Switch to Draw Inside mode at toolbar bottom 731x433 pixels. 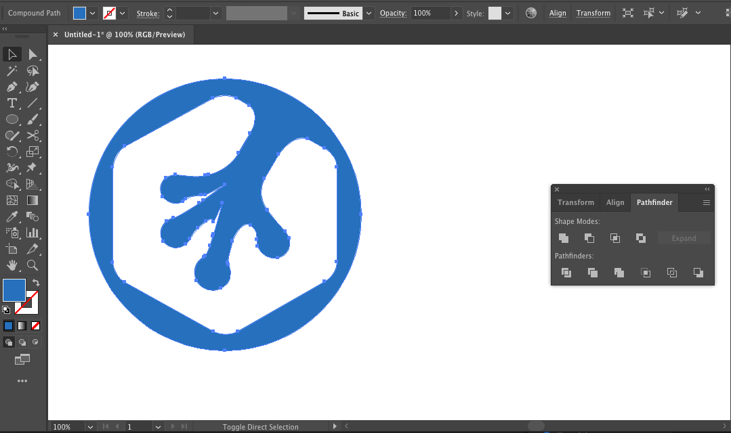click(35, 342)
